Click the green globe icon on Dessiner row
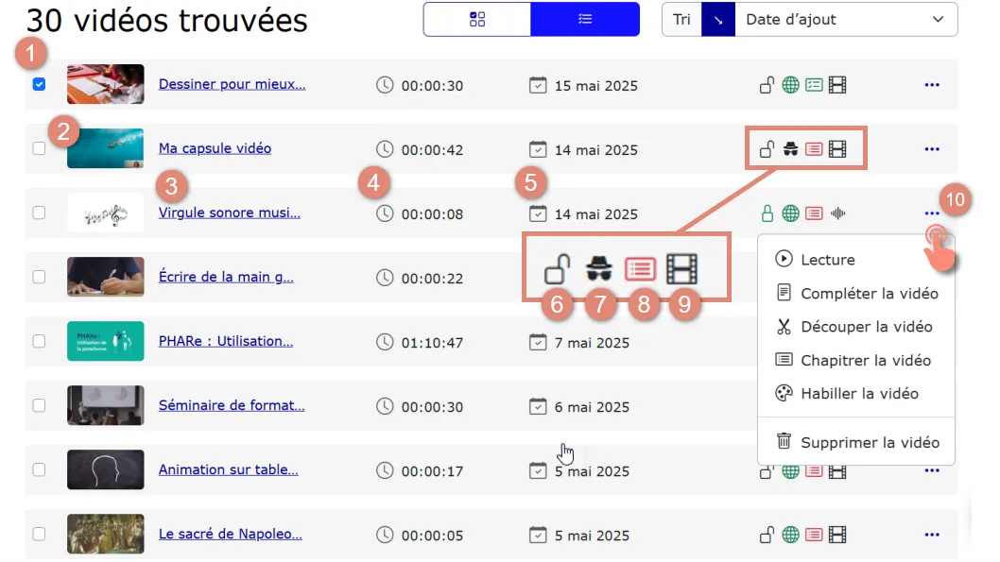The width and height of the screenshot is (1000, 562). tap(790, 85)
